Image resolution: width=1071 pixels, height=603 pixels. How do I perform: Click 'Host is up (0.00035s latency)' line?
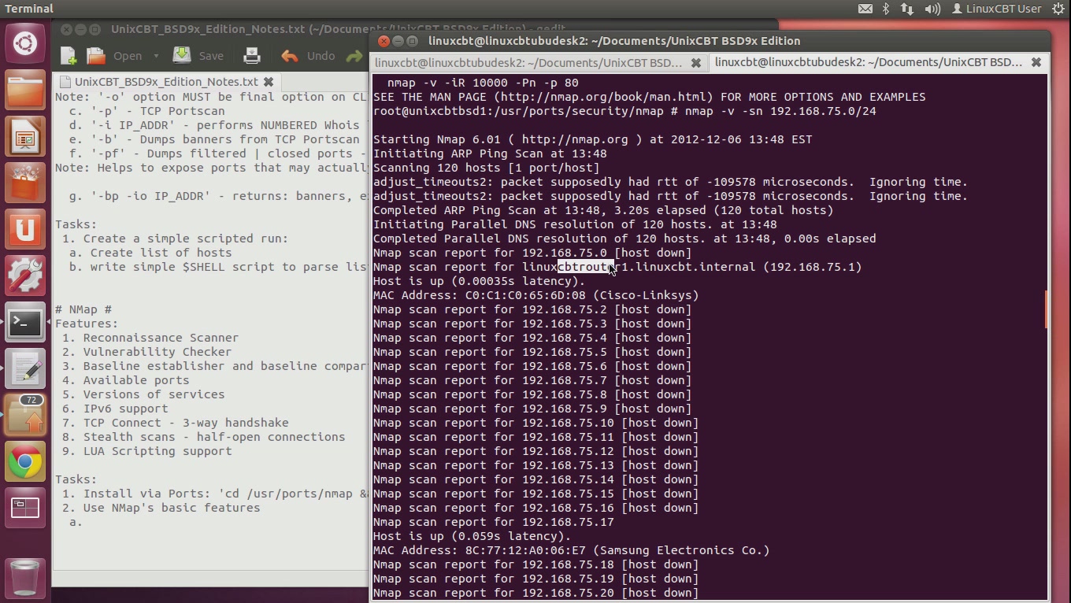coord(479,281)
